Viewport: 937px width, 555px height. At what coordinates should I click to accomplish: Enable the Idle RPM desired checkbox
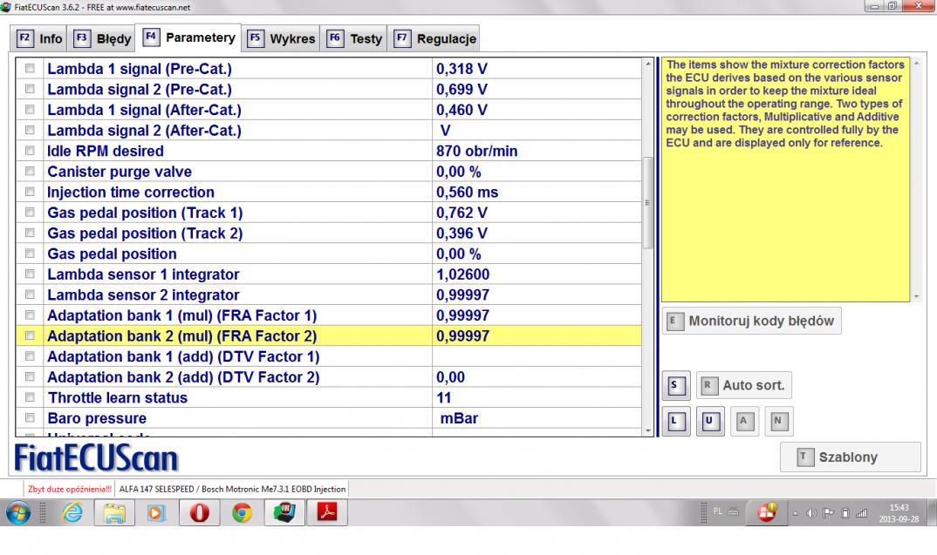pyautogui.click(x=31, y=151)
